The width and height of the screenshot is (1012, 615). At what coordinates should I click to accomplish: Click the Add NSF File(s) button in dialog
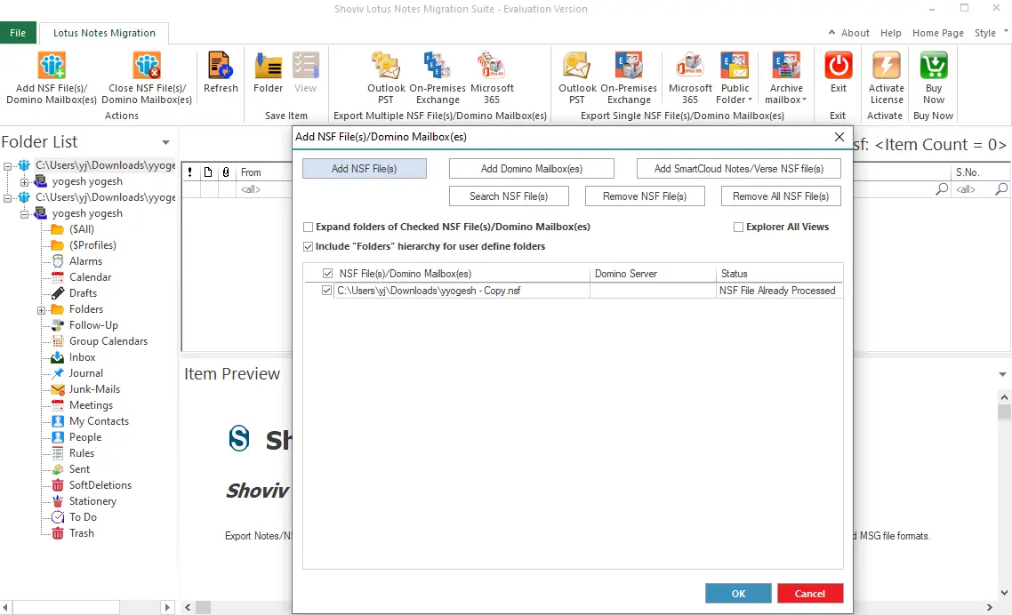coord(364,169)
